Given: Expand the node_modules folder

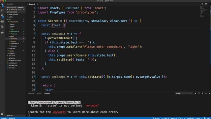Looking at the screenshot, I should (13, 15).
